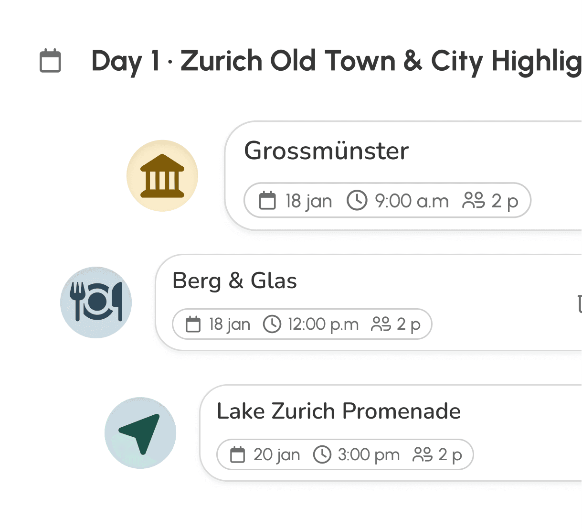The image size is (582, 529).
Task: Change the 3:00 pm time on Promenade card
Action: (369, 455)
